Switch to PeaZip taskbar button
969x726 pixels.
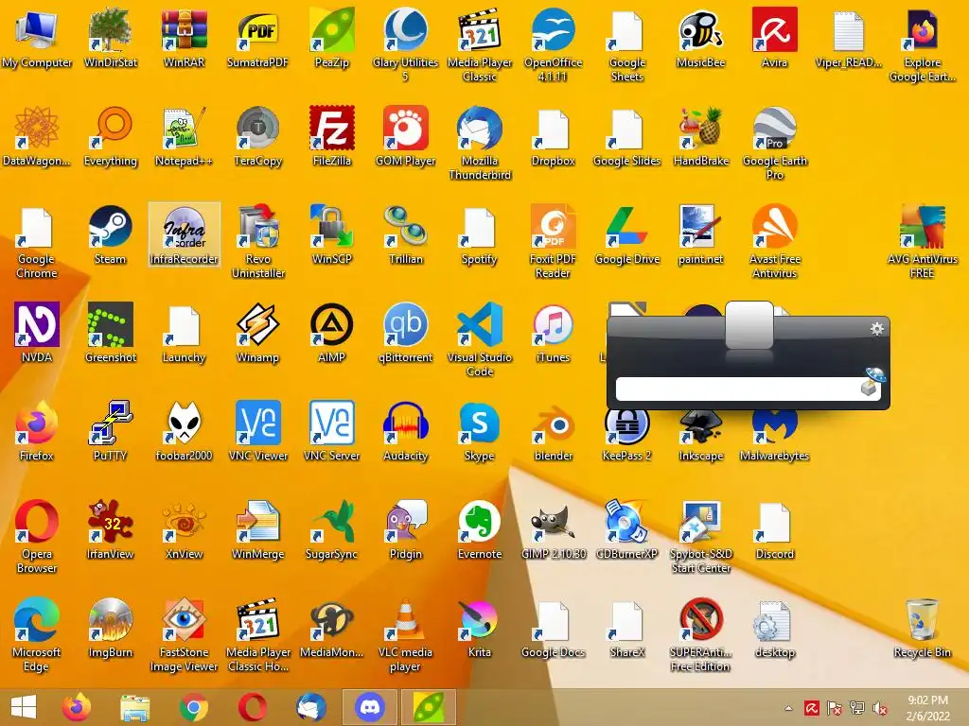coord(429,707)
